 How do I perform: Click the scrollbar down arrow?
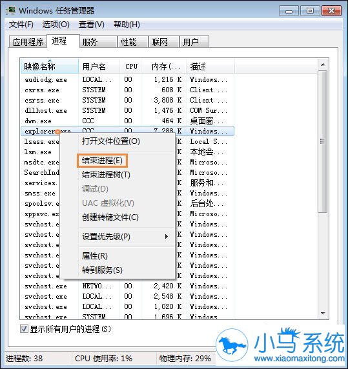323,314
